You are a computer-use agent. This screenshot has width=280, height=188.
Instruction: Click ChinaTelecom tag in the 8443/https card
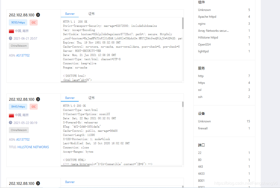click(x=19, y=130)
